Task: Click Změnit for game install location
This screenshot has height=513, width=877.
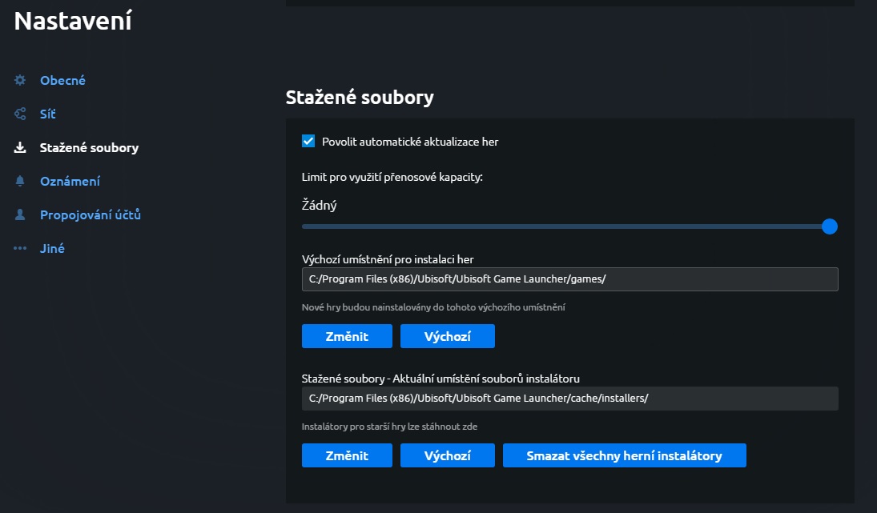Action: [x=347, y=336]
